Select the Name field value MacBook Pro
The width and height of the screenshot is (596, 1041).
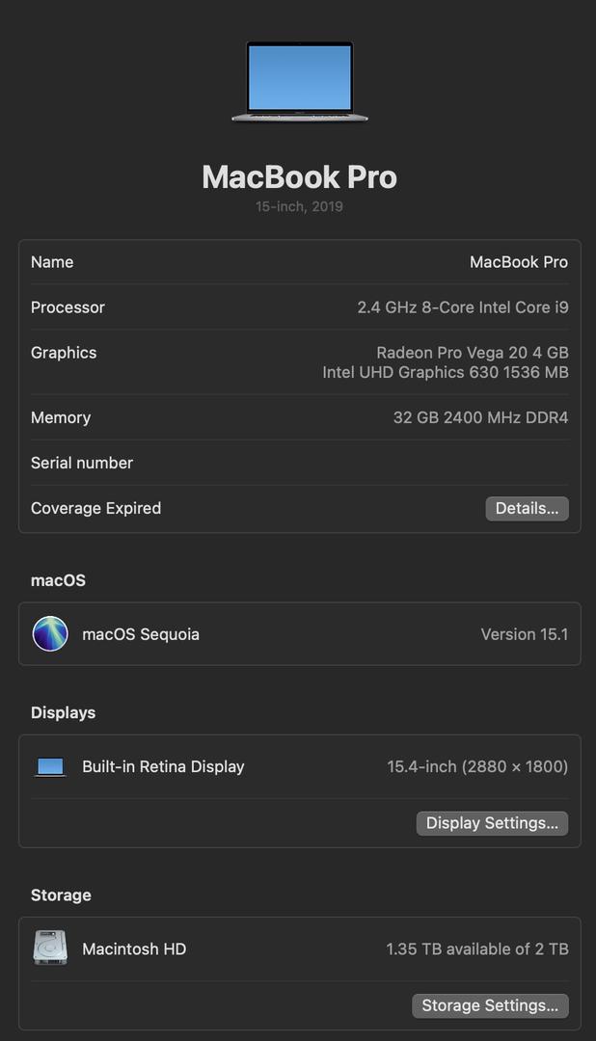click(x=519, y=262)
